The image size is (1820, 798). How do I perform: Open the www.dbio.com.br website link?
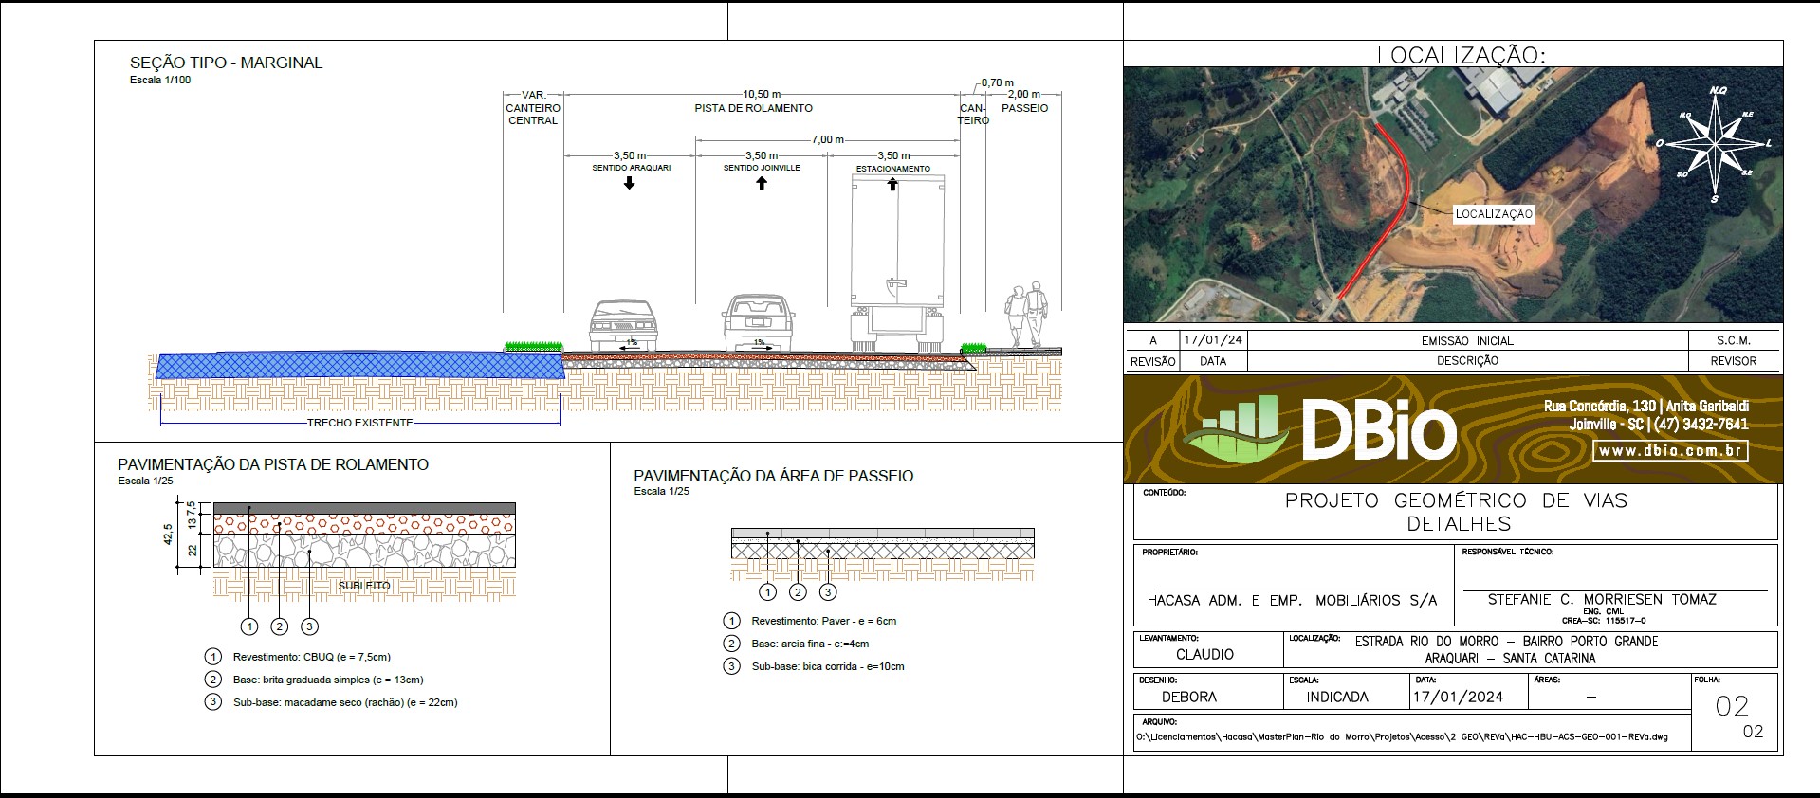point(1669,451)
